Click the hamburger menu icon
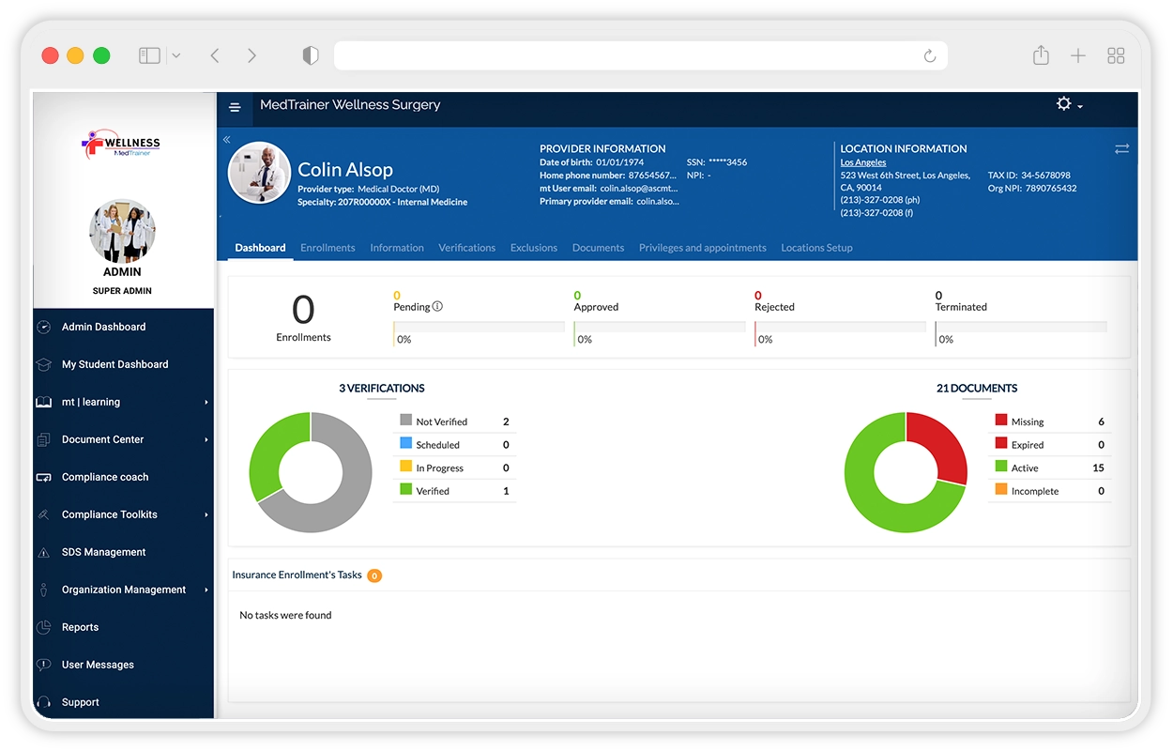 click(x=235, y=108)
